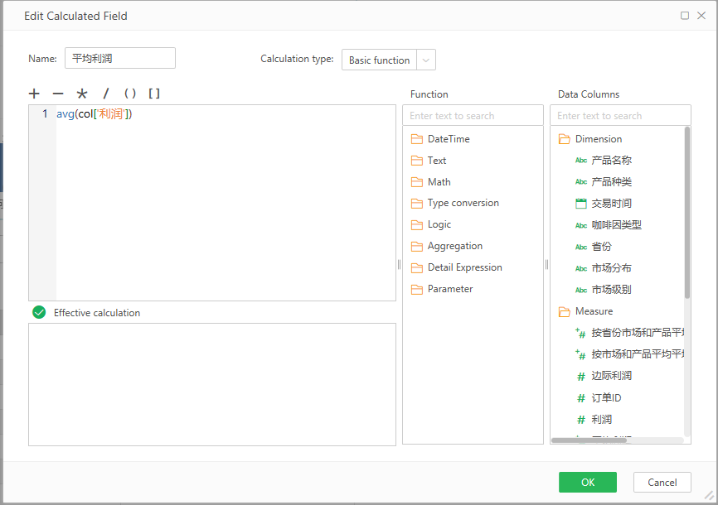Image resolution: width=718 pixels, height=505 pixels.
Task: Select the 边际利润 measure column
Action: tap(612, 376)
